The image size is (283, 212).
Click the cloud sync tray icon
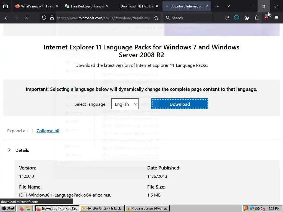pos(257,209)
